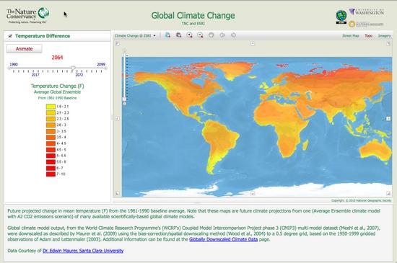Click the 6 - 7 legend swatch
The height and width of the screenshot is (263, 397).
51,168
